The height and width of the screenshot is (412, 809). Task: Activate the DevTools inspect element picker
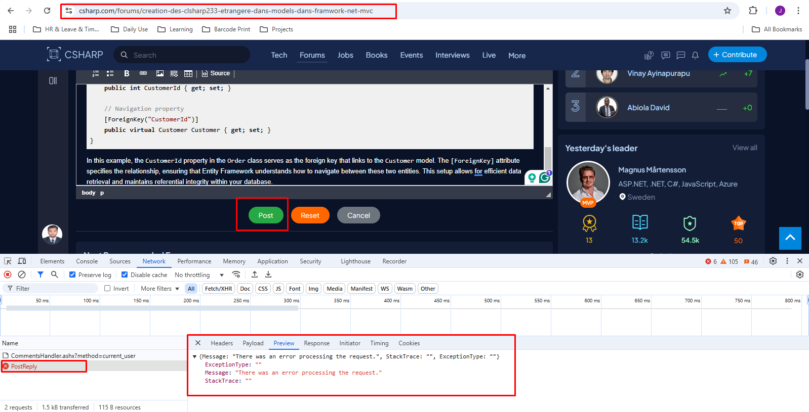tap(8, 261)
